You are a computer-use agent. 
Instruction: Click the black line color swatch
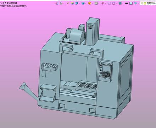tap(127, 3)
